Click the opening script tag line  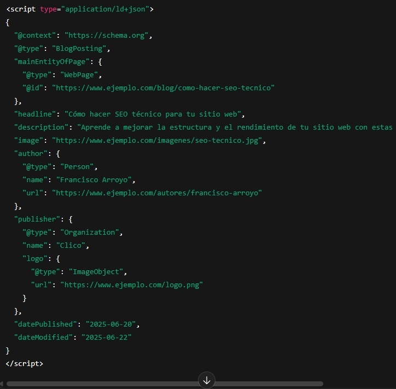[80, 9]
